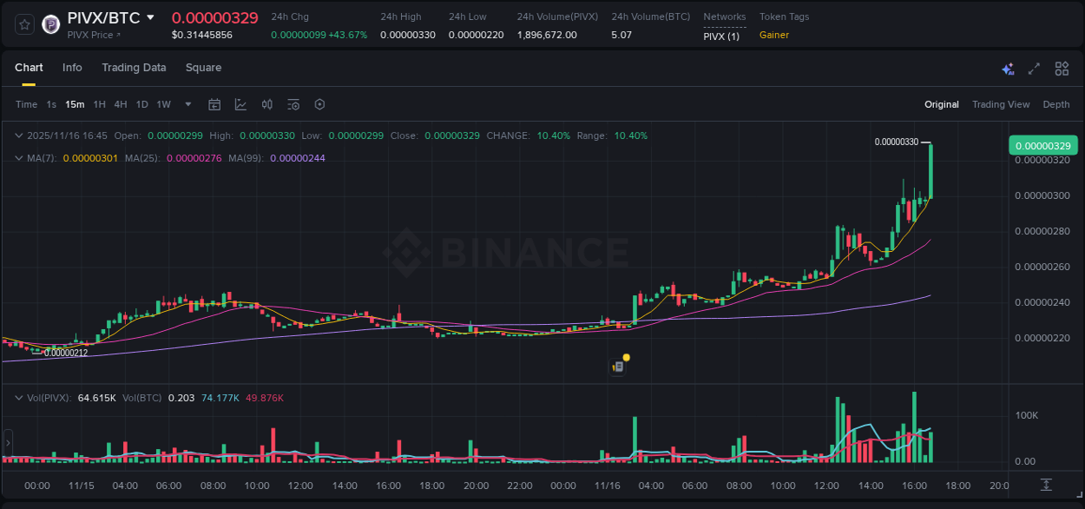
Task: Expand chart to fullscreen via diagonal arrows icon
Action: tap(1034, 68)
